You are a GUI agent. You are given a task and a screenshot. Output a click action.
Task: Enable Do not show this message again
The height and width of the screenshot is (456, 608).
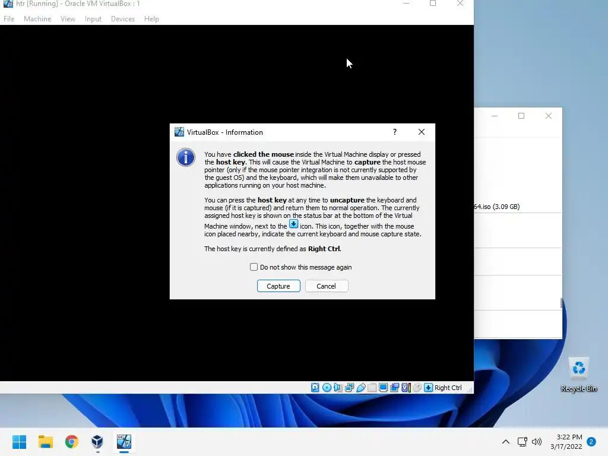pos(254,267)
